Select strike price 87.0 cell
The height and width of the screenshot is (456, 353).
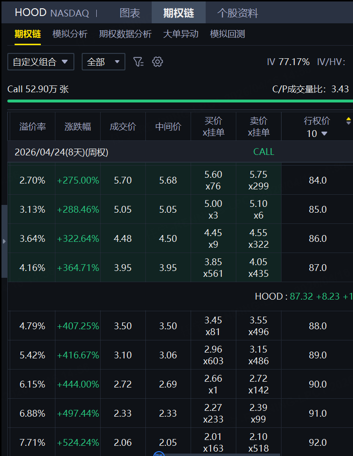pos(318,268)
